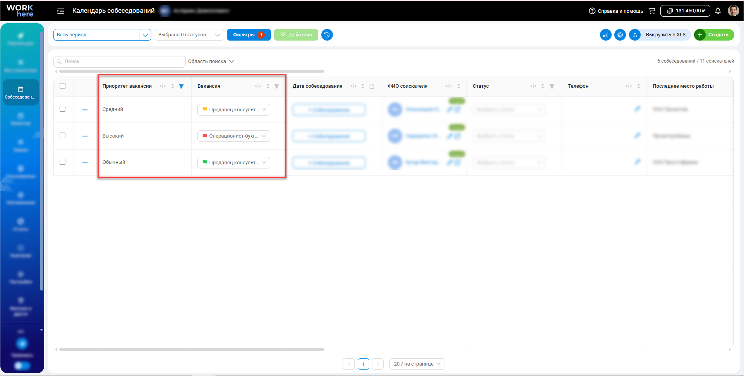The width and height of the screenshot is (744, 376).
Task: Open the three-dot menu for the Высокий row
Action: [x=85, y=136]
